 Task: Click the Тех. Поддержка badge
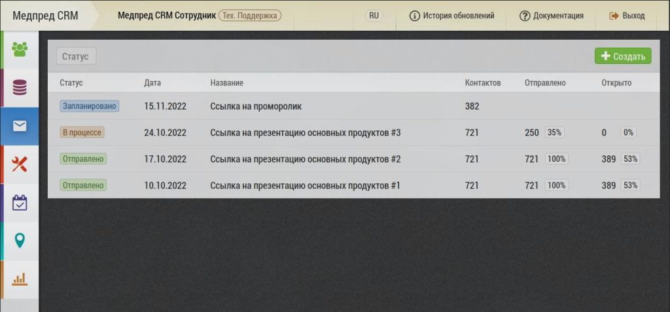(x=250, y=16)
